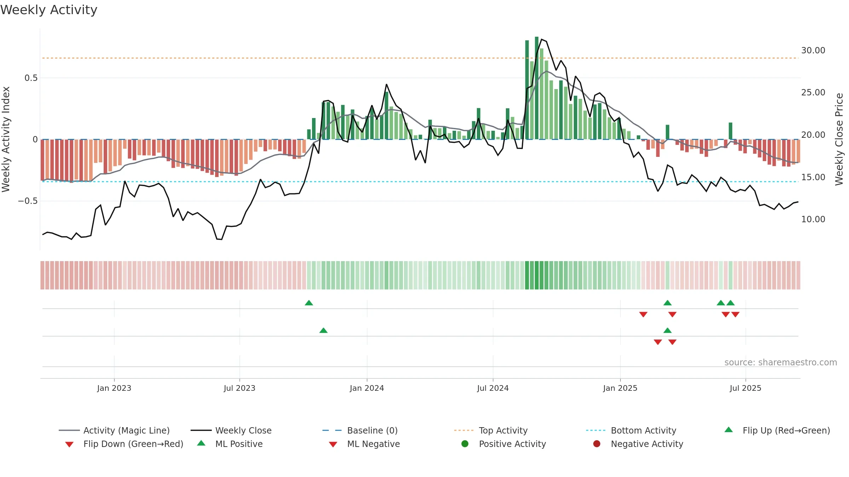The image size is (849, 477).
Task: Click the Jul 2024 axis label
Action: [x=493, y=388]
